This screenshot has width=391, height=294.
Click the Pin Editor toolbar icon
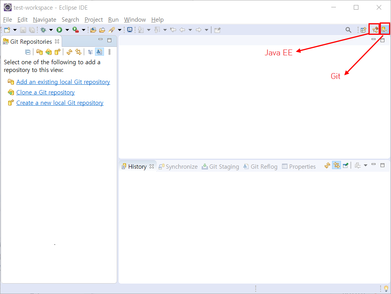(x=218, y=30)
